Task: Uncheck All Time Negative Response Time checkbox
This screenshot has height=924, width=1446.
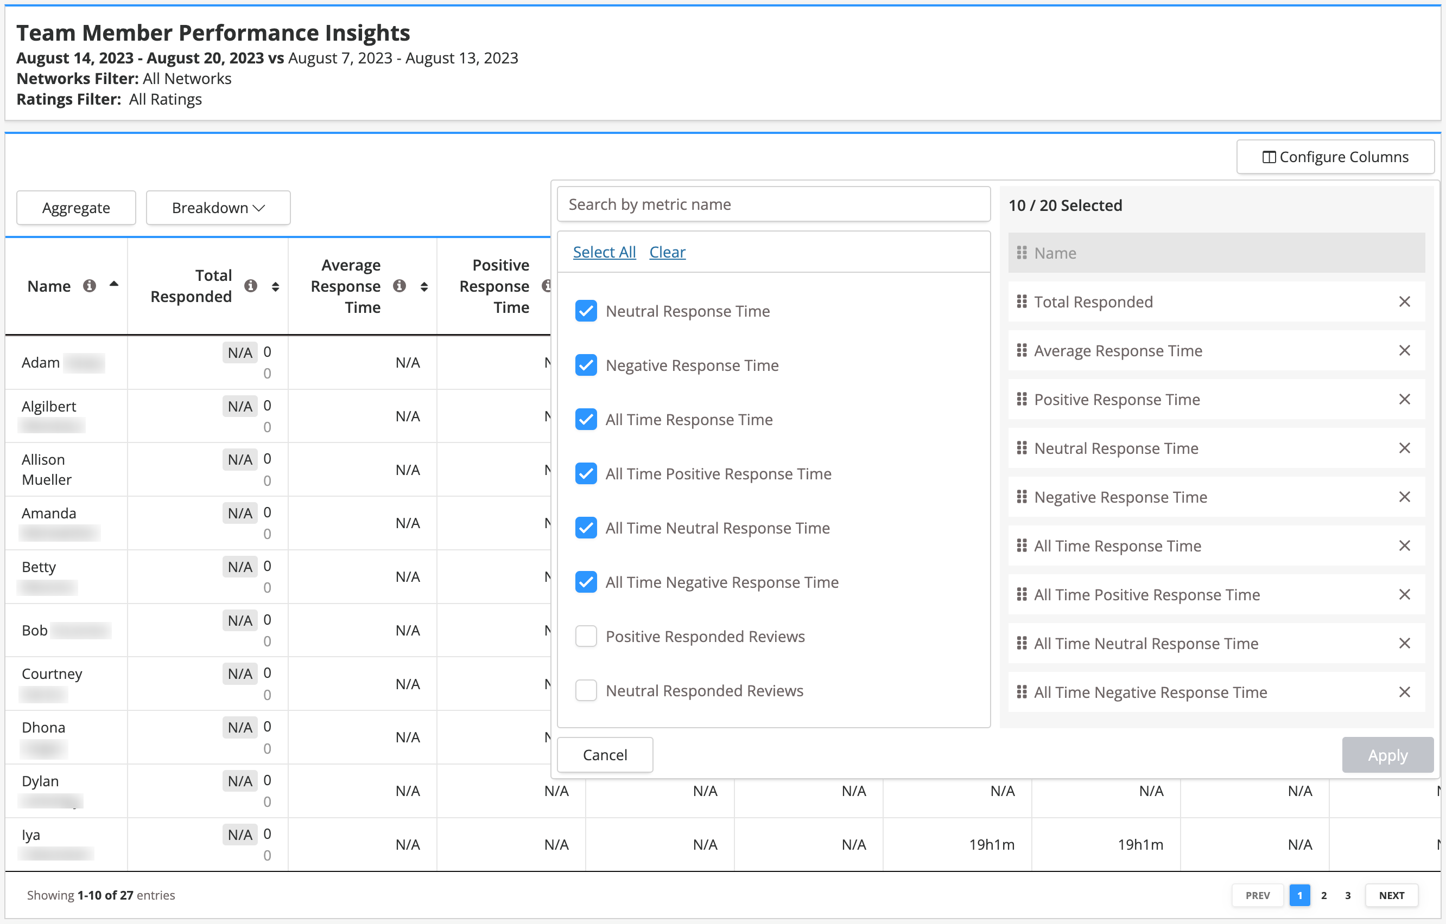Action: click(586, 582)
